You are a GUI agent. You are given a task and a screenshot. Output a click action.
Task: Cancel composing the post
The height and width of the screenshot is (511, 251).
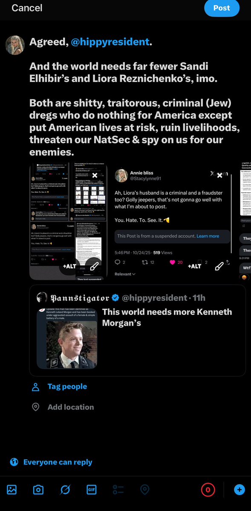coord(27,8)
